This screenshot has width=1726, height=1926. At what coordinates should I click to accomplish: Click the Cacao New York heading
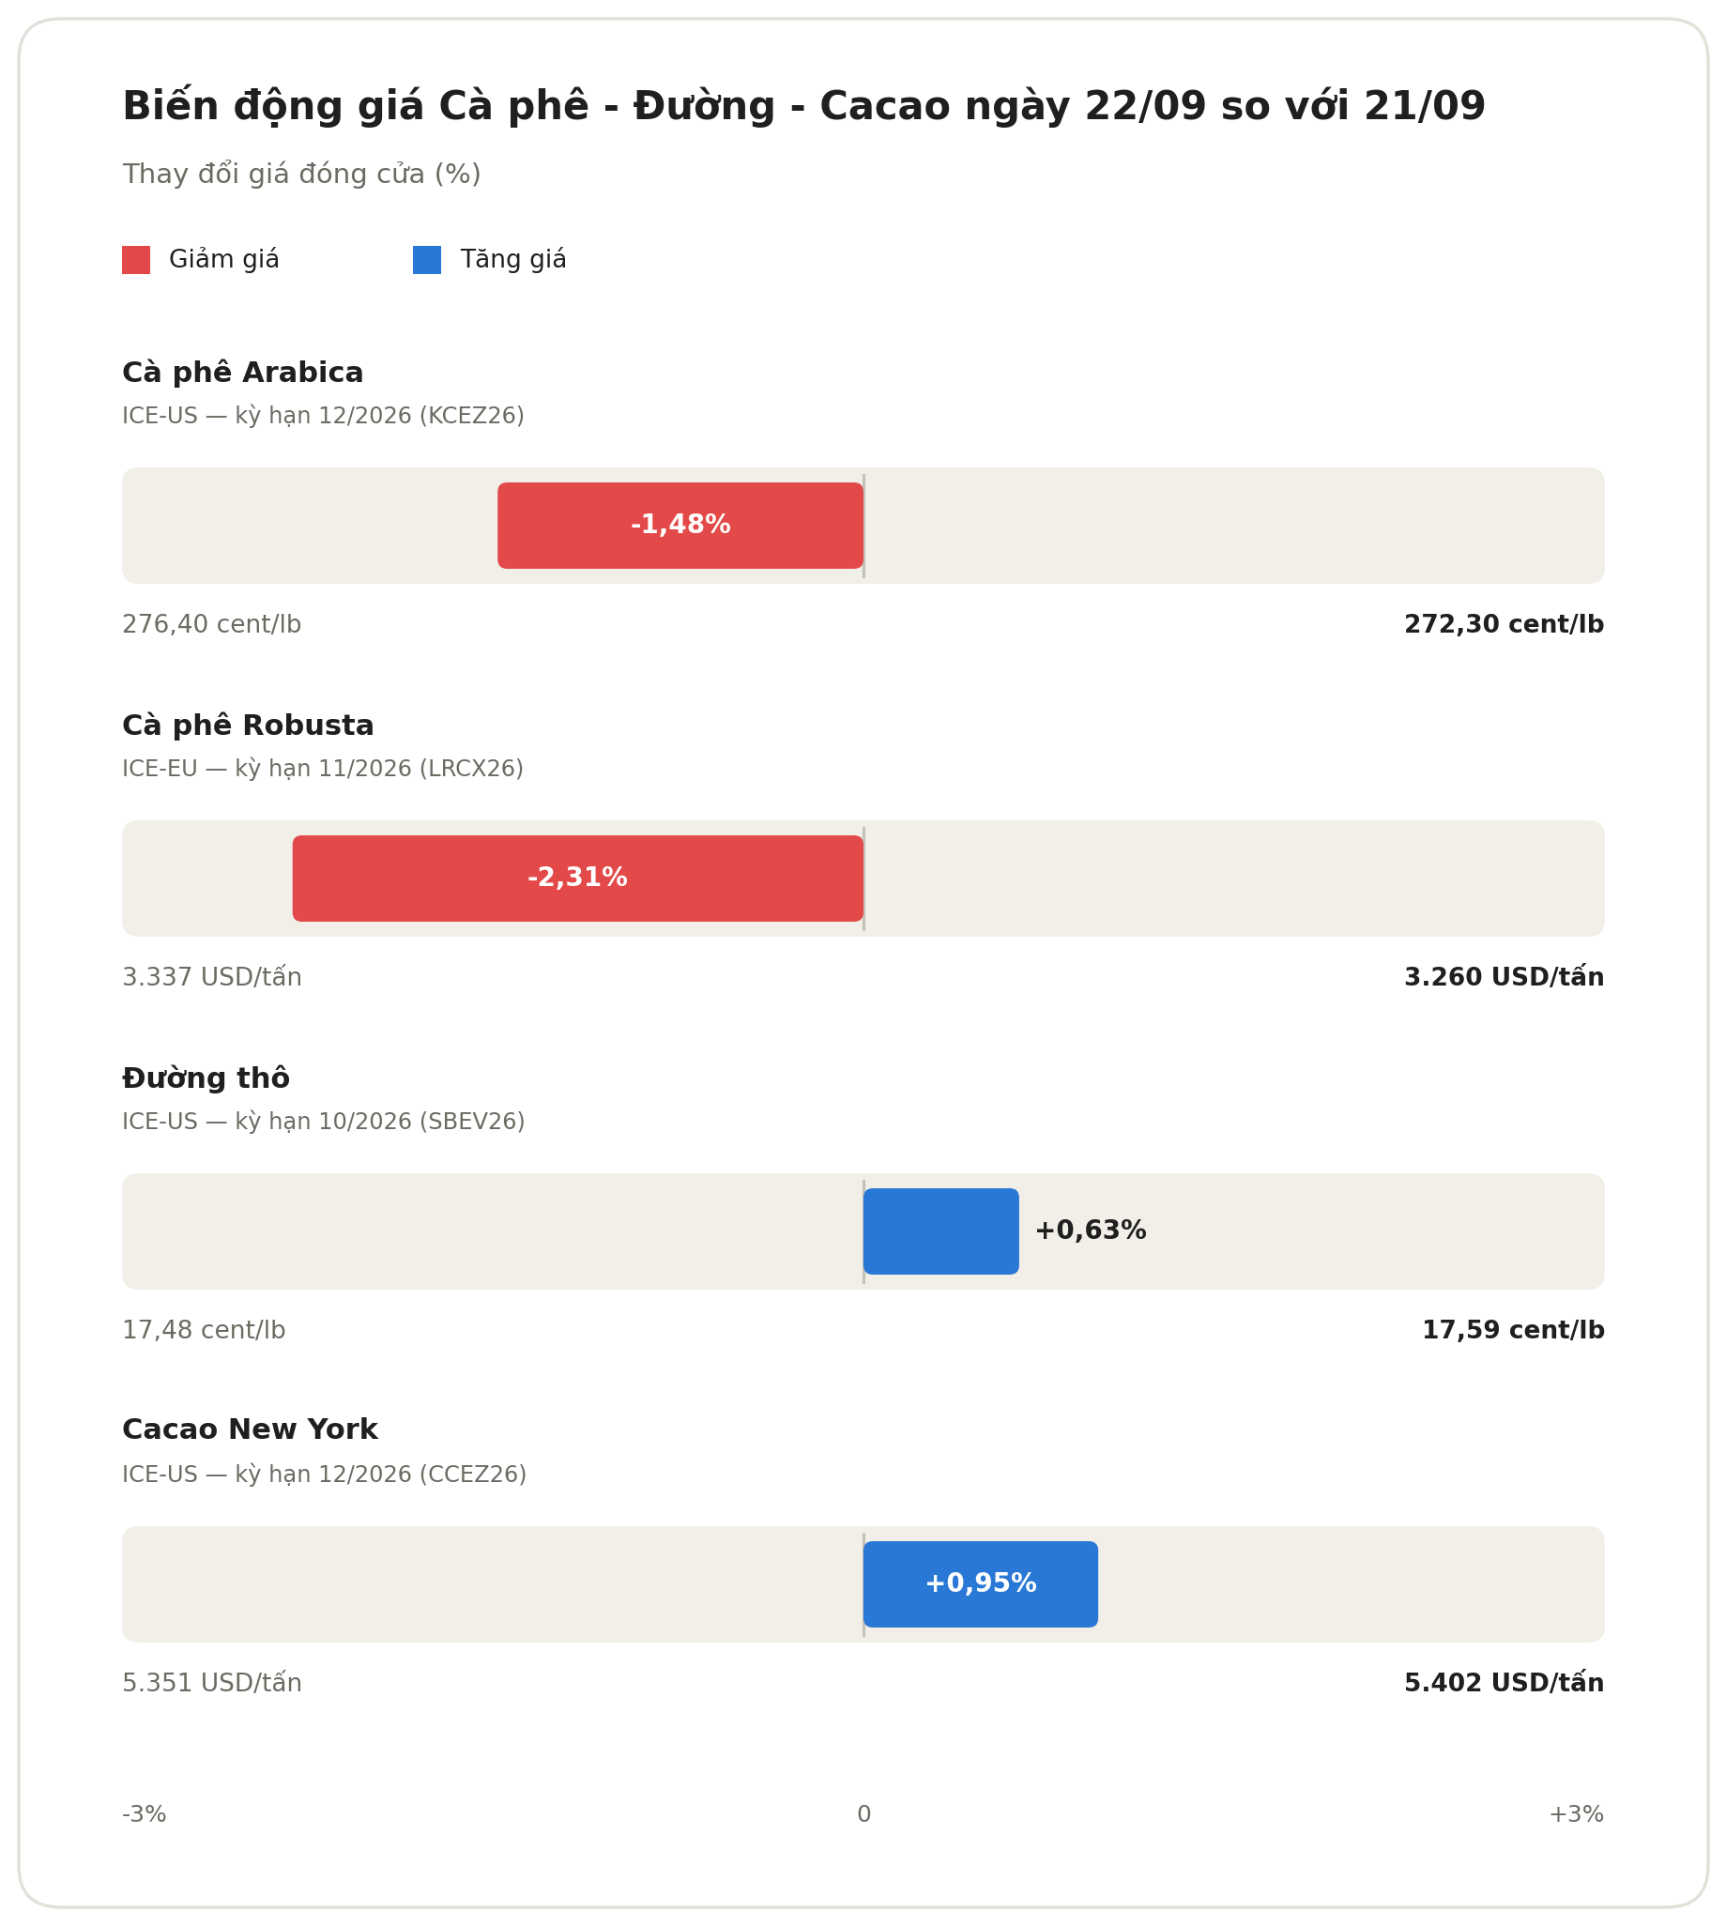[x=251, y=1430]
